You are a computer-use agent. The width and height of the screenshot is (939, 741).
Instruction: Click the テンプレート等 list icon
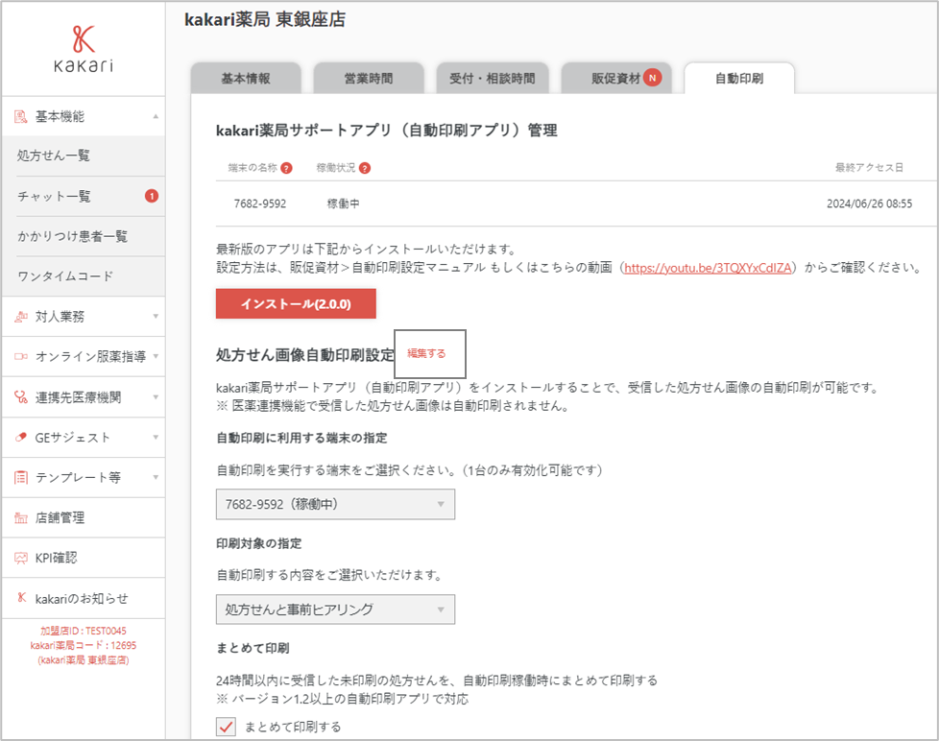coord(21,477)
